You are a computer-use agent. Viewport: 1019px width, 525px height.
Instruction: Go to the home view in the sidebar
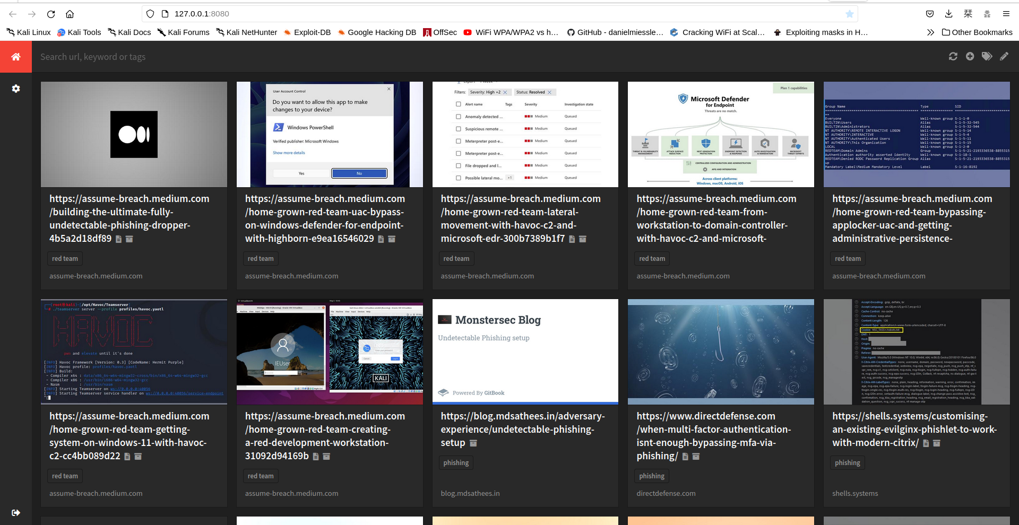pos(16,56)
